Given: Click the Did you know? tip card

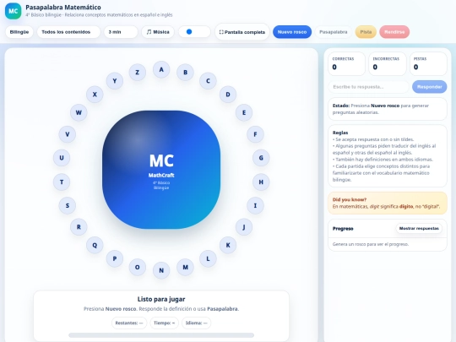Looking at the screenshot, I should tap(388, 204).
